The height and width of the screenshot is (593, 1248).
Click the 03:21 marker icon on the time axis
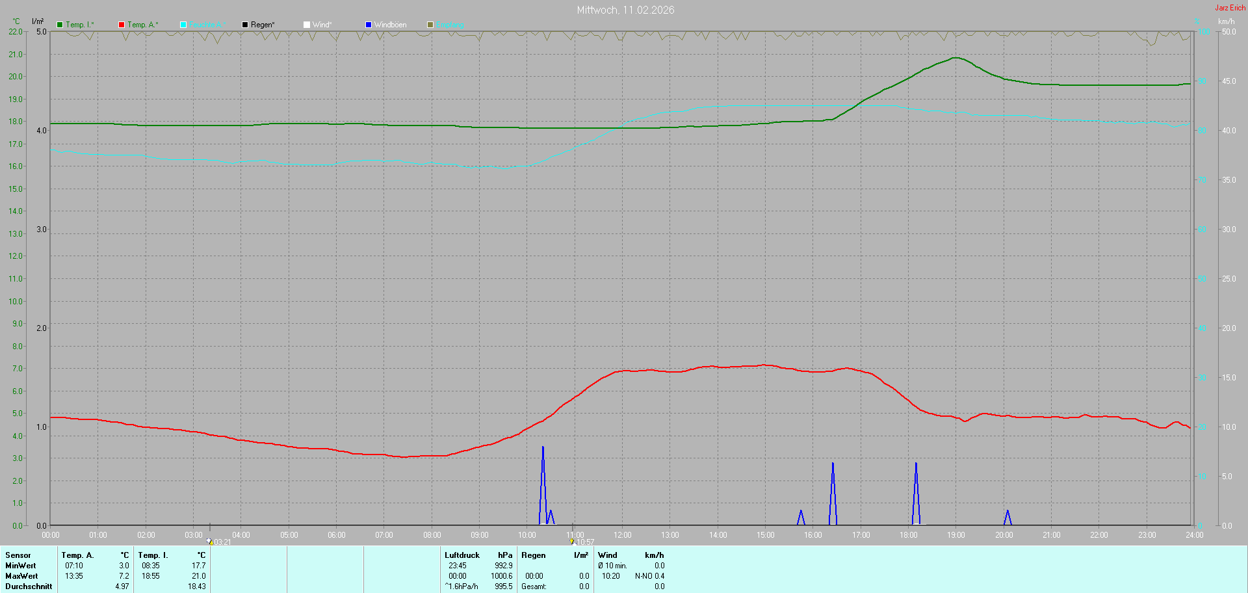tap(210, 541)
